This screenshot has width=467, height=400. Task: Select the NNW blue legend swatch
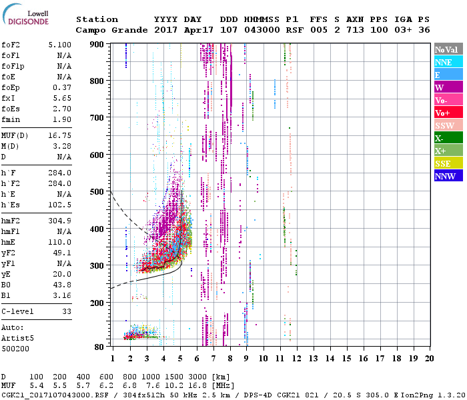pyautogui.click(x=448, y=176)
